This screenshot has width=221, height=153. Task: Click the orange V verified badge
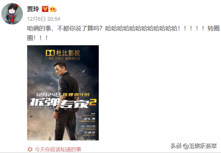pyautogui.click(x=45, y=9)
